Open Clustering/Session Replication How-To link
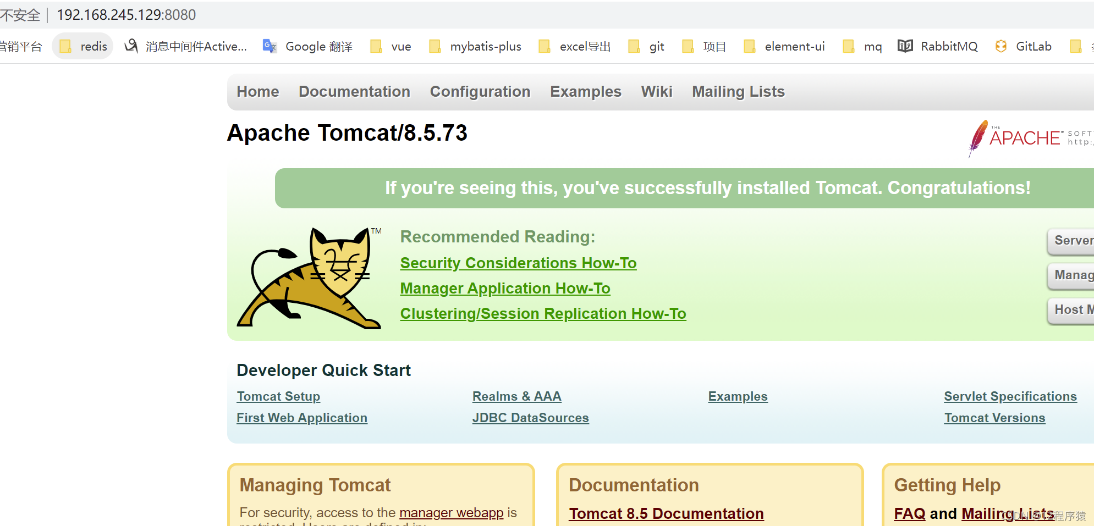Screen dimensions: 1094x526 [543, 314]
